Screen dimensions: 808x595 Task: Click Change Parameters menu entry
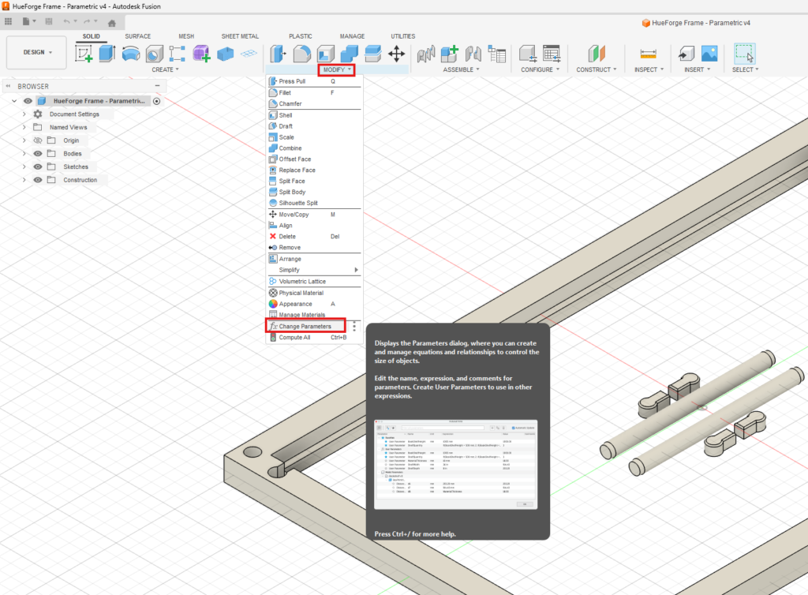(x=305, y=326)
